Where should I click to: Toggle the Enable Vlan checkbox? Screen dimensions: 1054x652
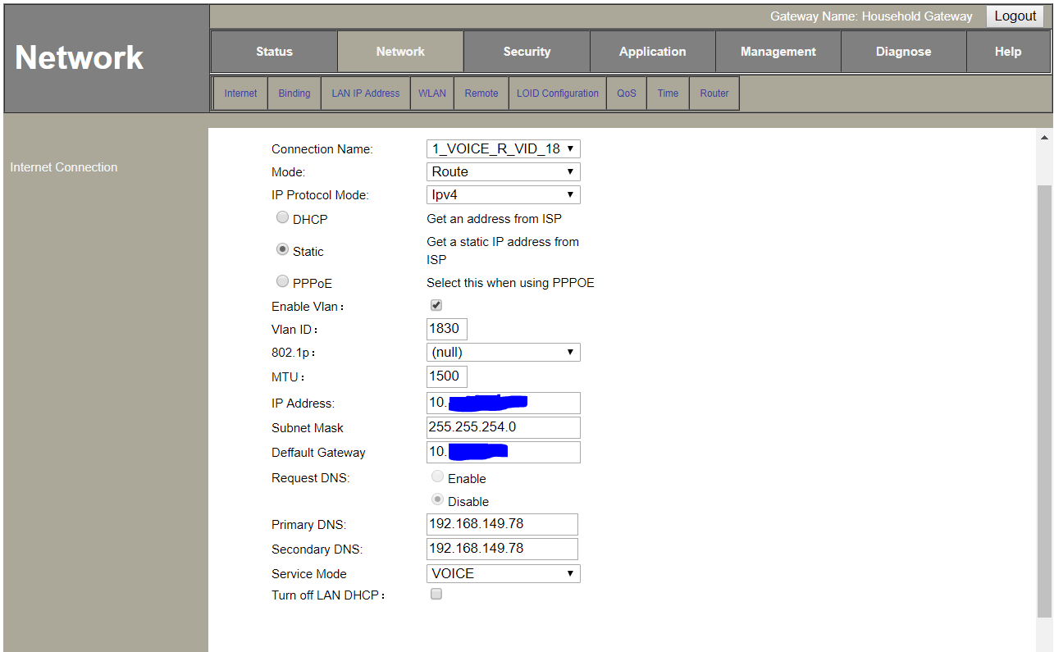point(436,305)
